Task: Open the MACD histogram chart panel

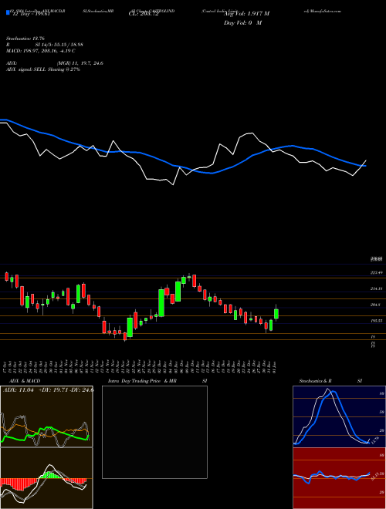Action: (x=46, y=478)
